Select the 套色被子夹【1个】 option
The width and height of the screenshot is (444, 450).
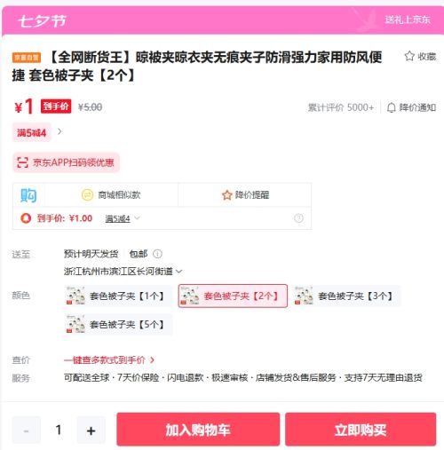point(118,296)
